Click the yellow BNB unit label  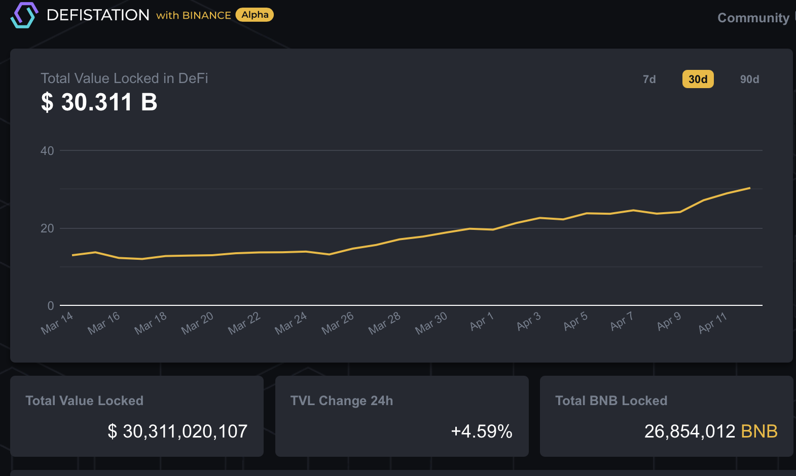tap(759, 431)
